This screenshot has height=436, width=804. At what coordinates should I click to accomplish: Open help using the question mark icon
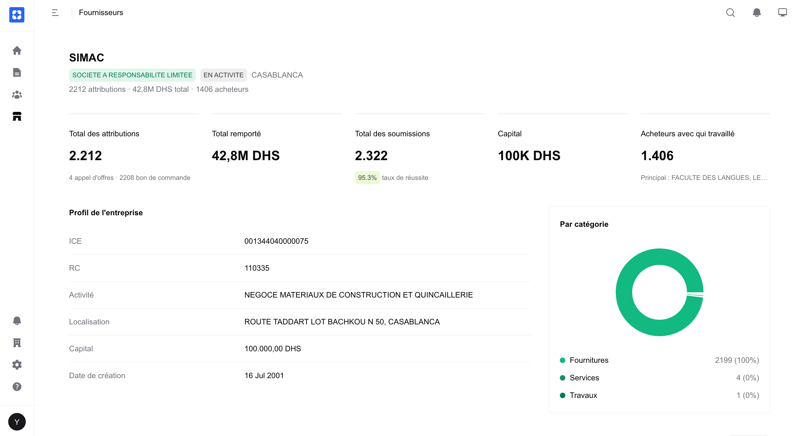click(17, 387)
